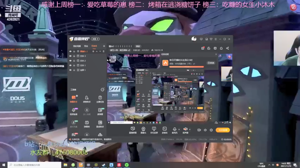Collapse the 工具箱 toolbox with the minus icon

click(102, 90)
